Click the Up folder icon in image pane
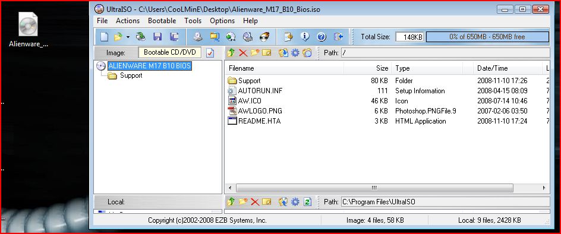The height and width of the screenshot is (234, 561). [231, 53]
